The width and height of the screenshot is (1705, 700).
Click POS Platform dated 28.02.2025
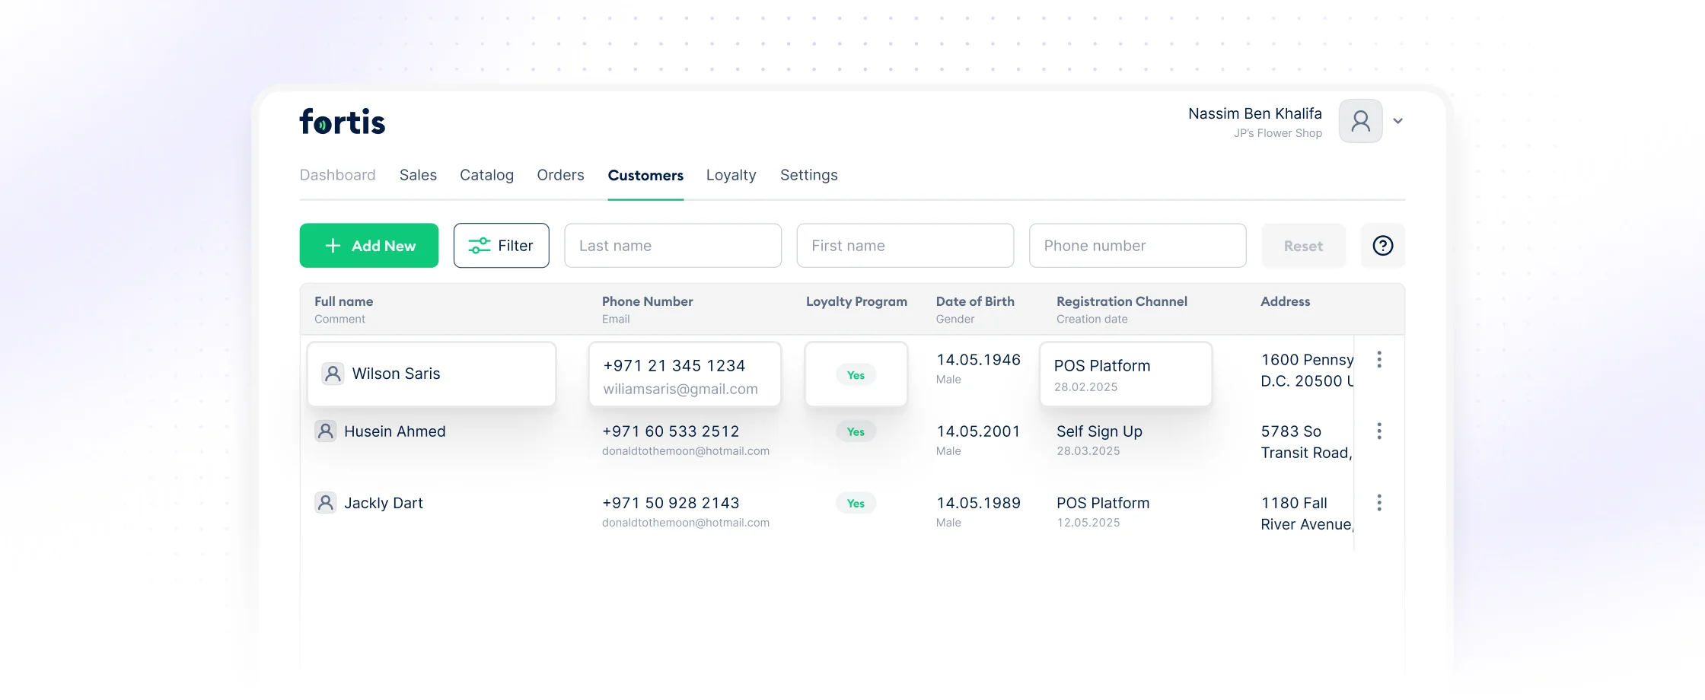(1101, 366)
